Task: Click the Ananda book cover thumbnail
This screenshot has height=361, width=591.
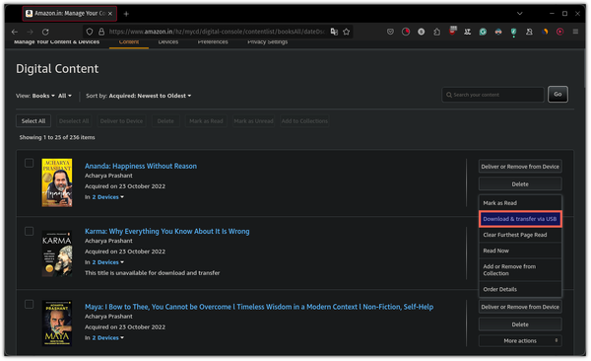Action: click(x=57, y=182)
